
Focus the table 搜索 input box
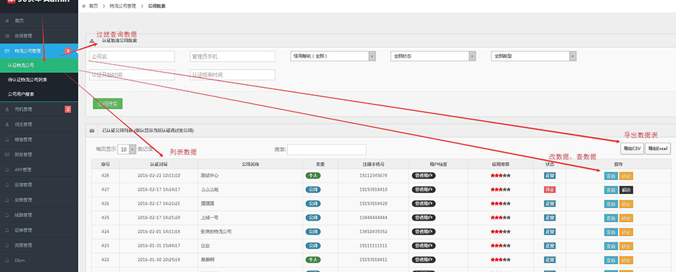[327, 149]
